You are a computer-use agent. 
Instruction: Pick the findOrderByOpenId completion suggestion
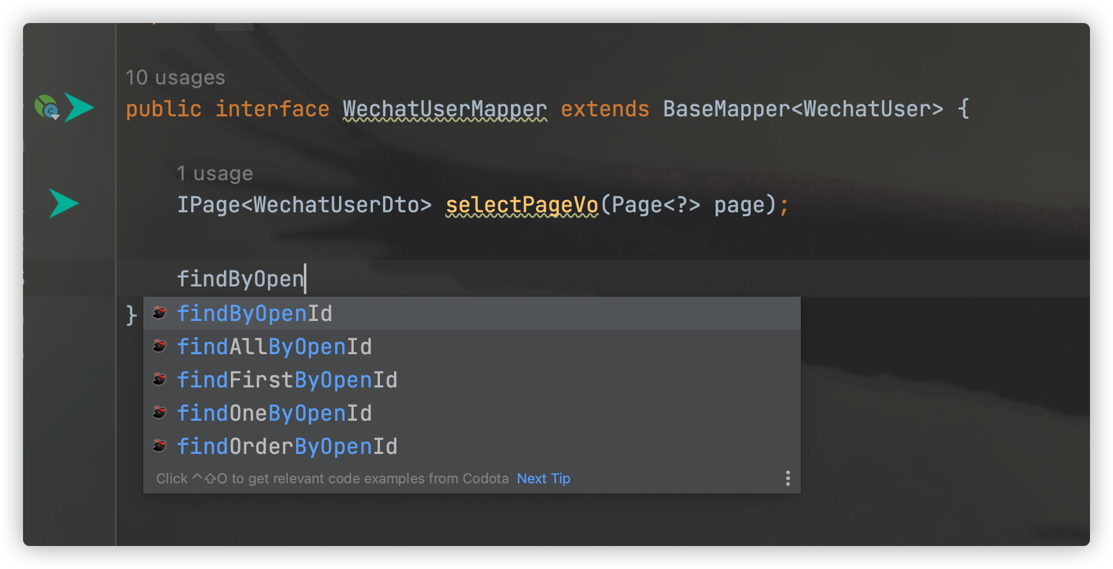pyautogui.click(x=287, y=447)
